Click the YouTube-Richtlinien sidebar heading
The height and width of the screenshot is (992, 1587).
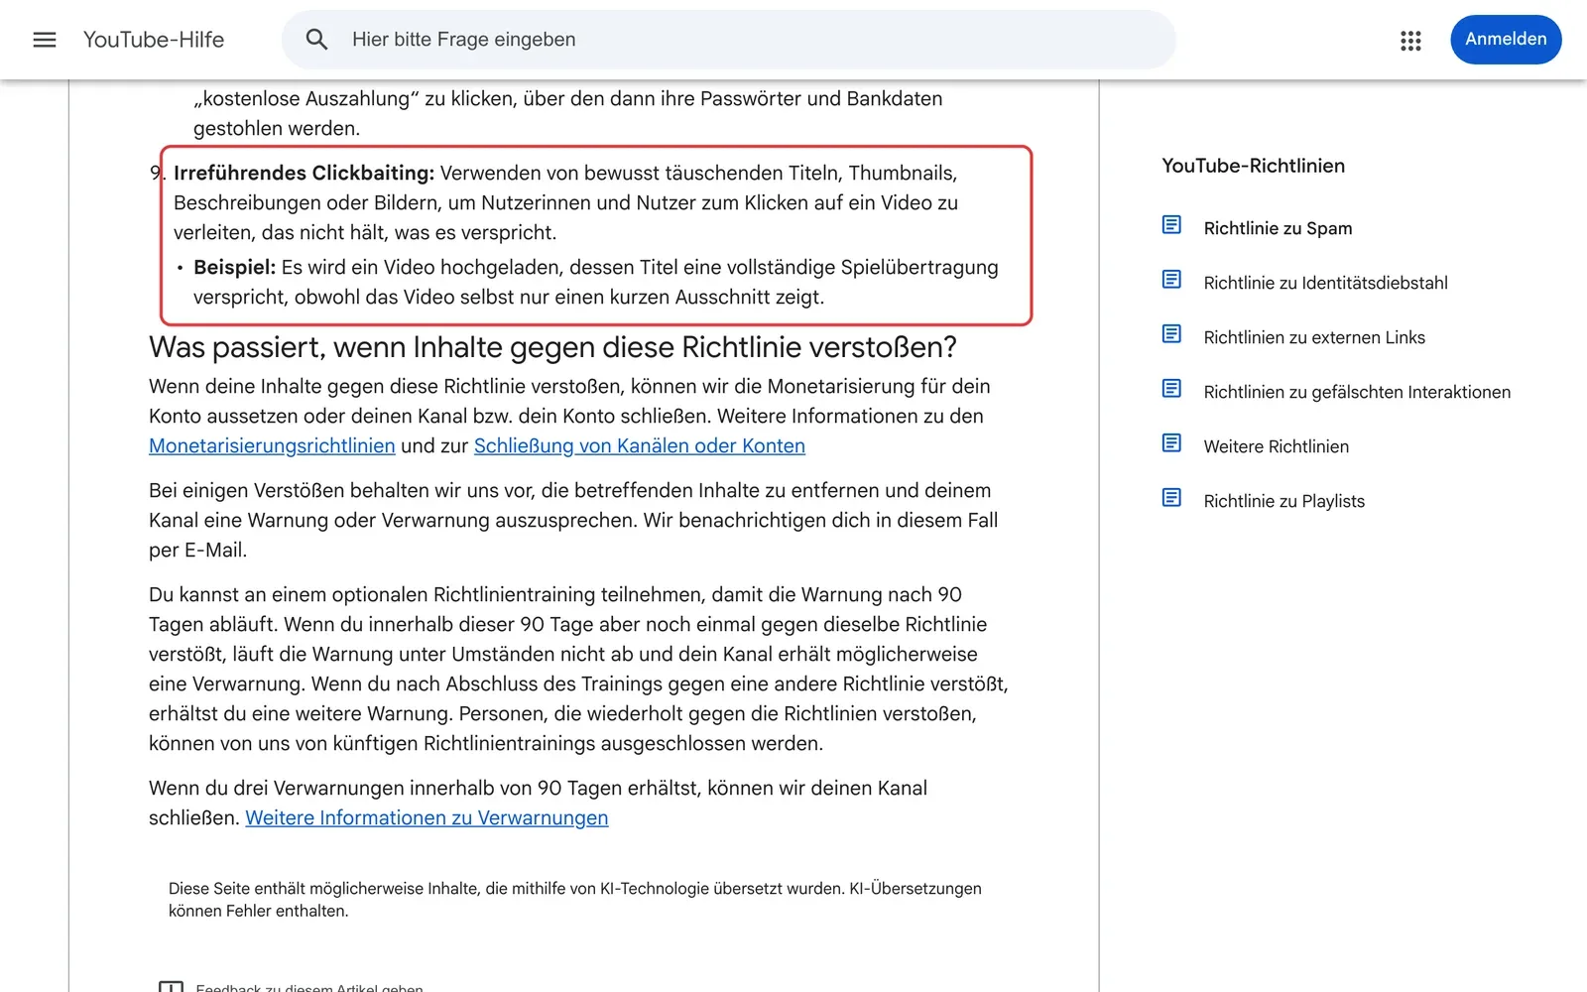pyautogui.click(x=1253, y=166)
